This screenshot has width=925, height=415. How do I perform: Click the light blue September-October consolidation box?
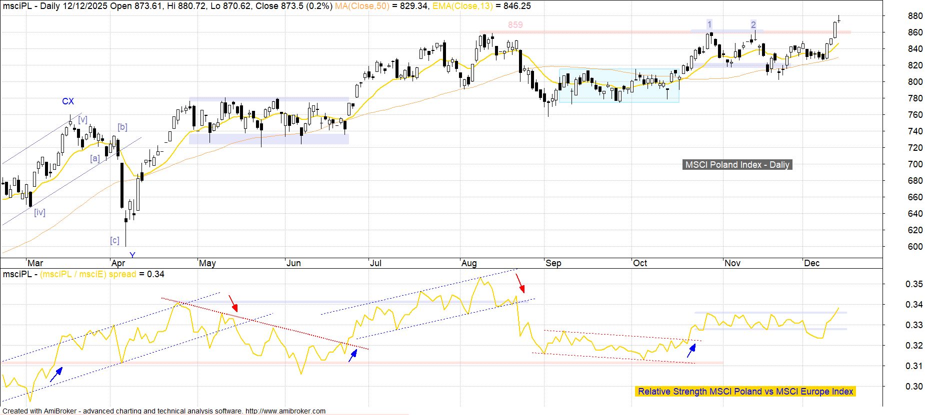(618, 85)
